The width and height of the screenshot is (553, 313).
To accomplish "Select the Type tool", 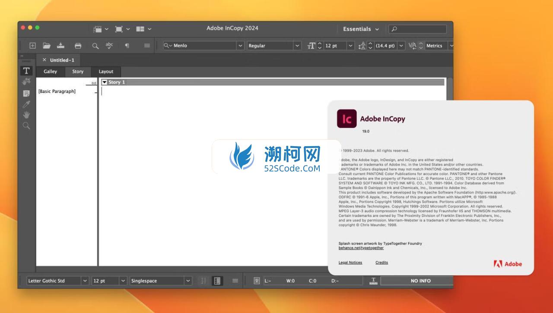I will 26,71.
